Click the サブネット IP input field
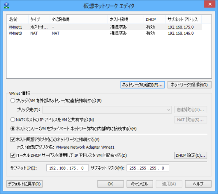This screenshot has height=194, width=218. 68,168
